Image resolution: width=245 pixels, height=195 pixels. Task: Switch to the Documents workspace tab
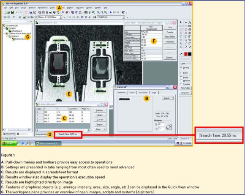click(9, 134)
